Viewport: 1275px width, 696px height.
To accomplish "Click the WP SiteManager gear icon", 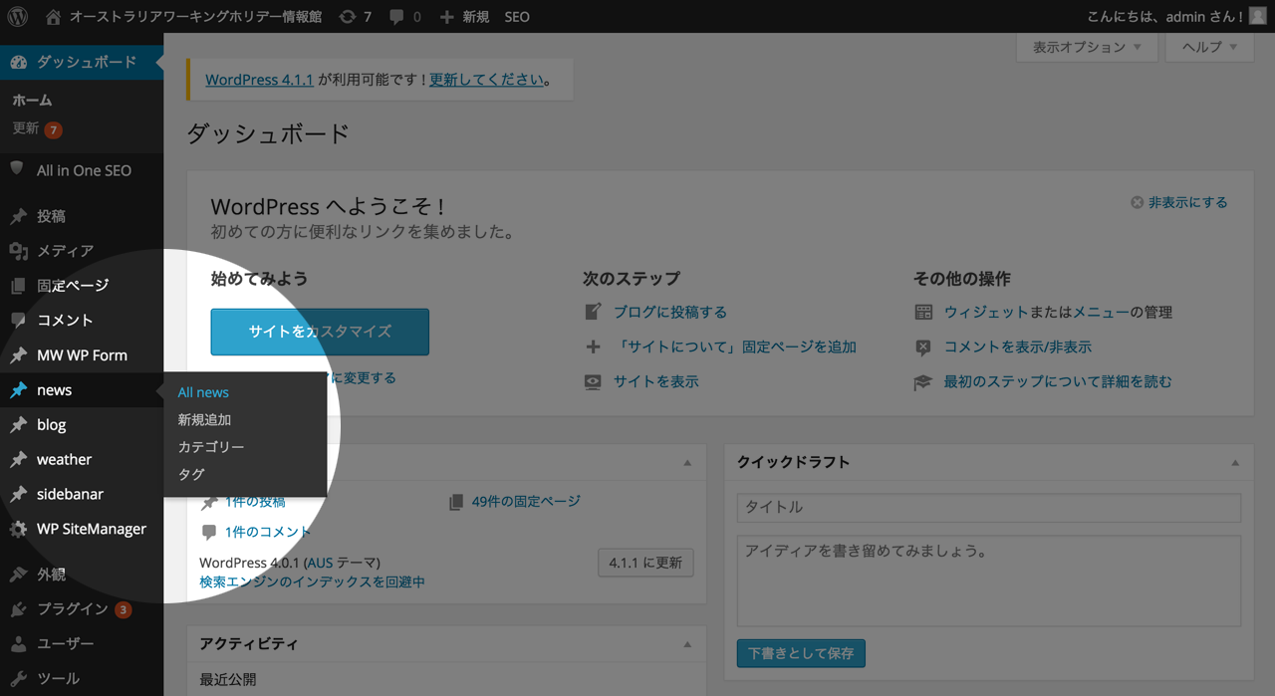I will point(18,529).
